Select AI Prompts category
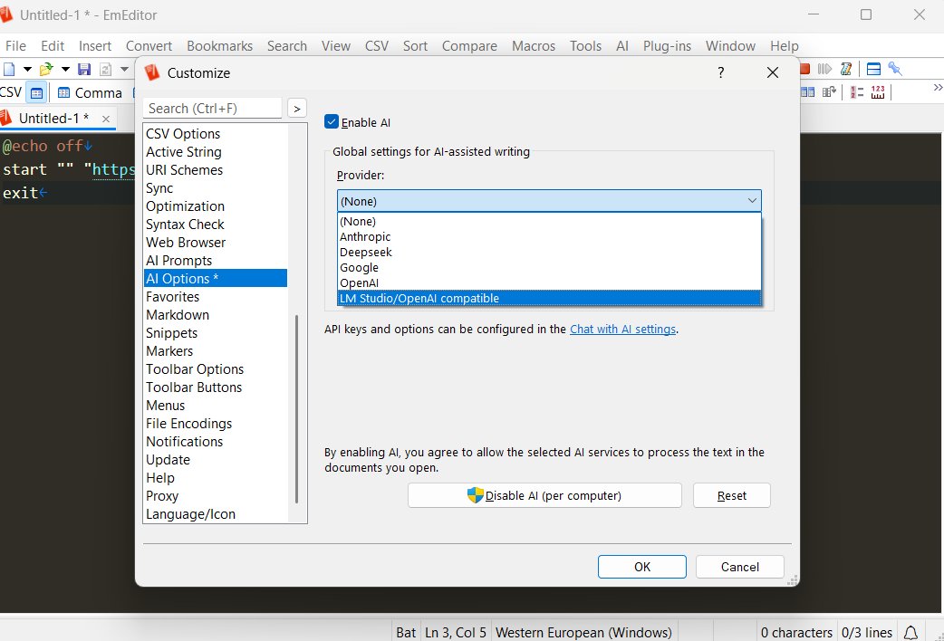This screenshot has width=944, height=641. (216, 260)
